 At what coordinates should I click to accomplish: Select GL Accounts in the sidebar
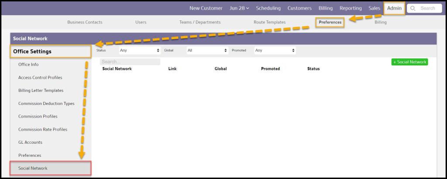click(30, 142)
